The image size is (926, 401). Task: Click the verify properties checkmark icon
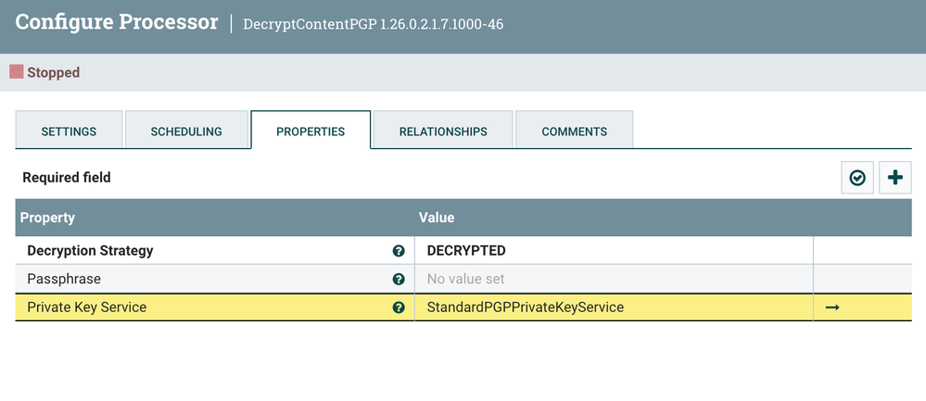coord(856,178)
